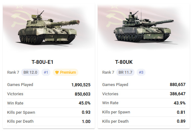Click the #1 ranking badge

46,72
